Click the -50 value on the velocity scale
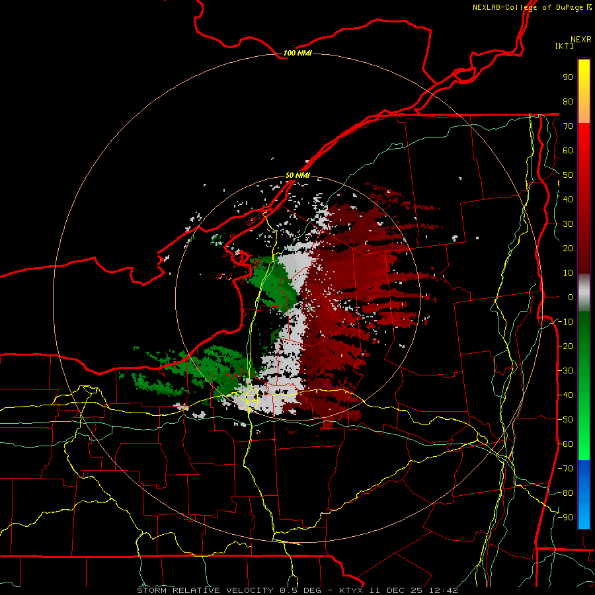Image resolution: width=595 pixels, height=595 pixels. coord(565,420)
